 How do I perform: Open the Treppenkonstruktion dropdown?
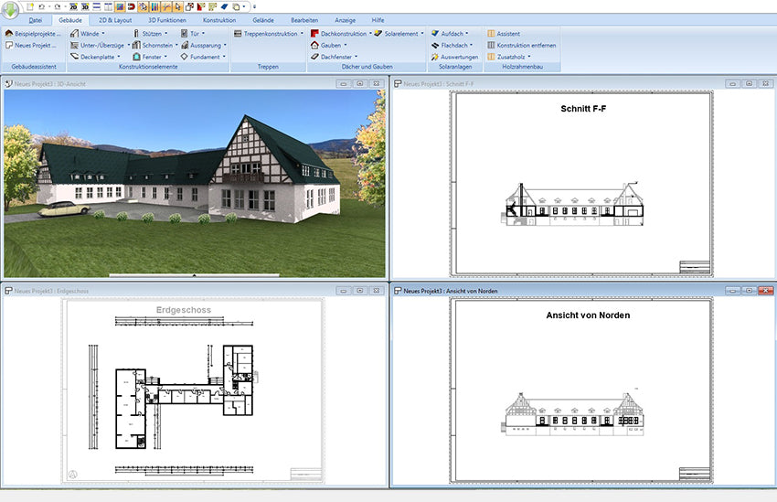pyautogui.click(x=269, y=33)
